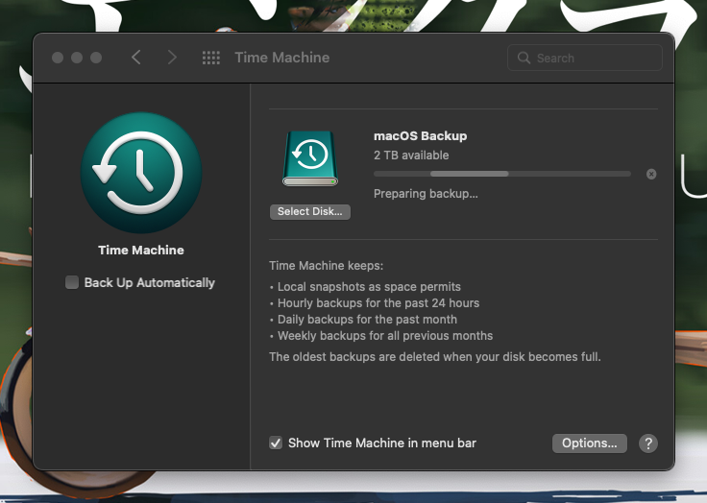Screen dimensions: 707x503
Task: Open the Select Disk… dialog
Action: coord(310,212)
